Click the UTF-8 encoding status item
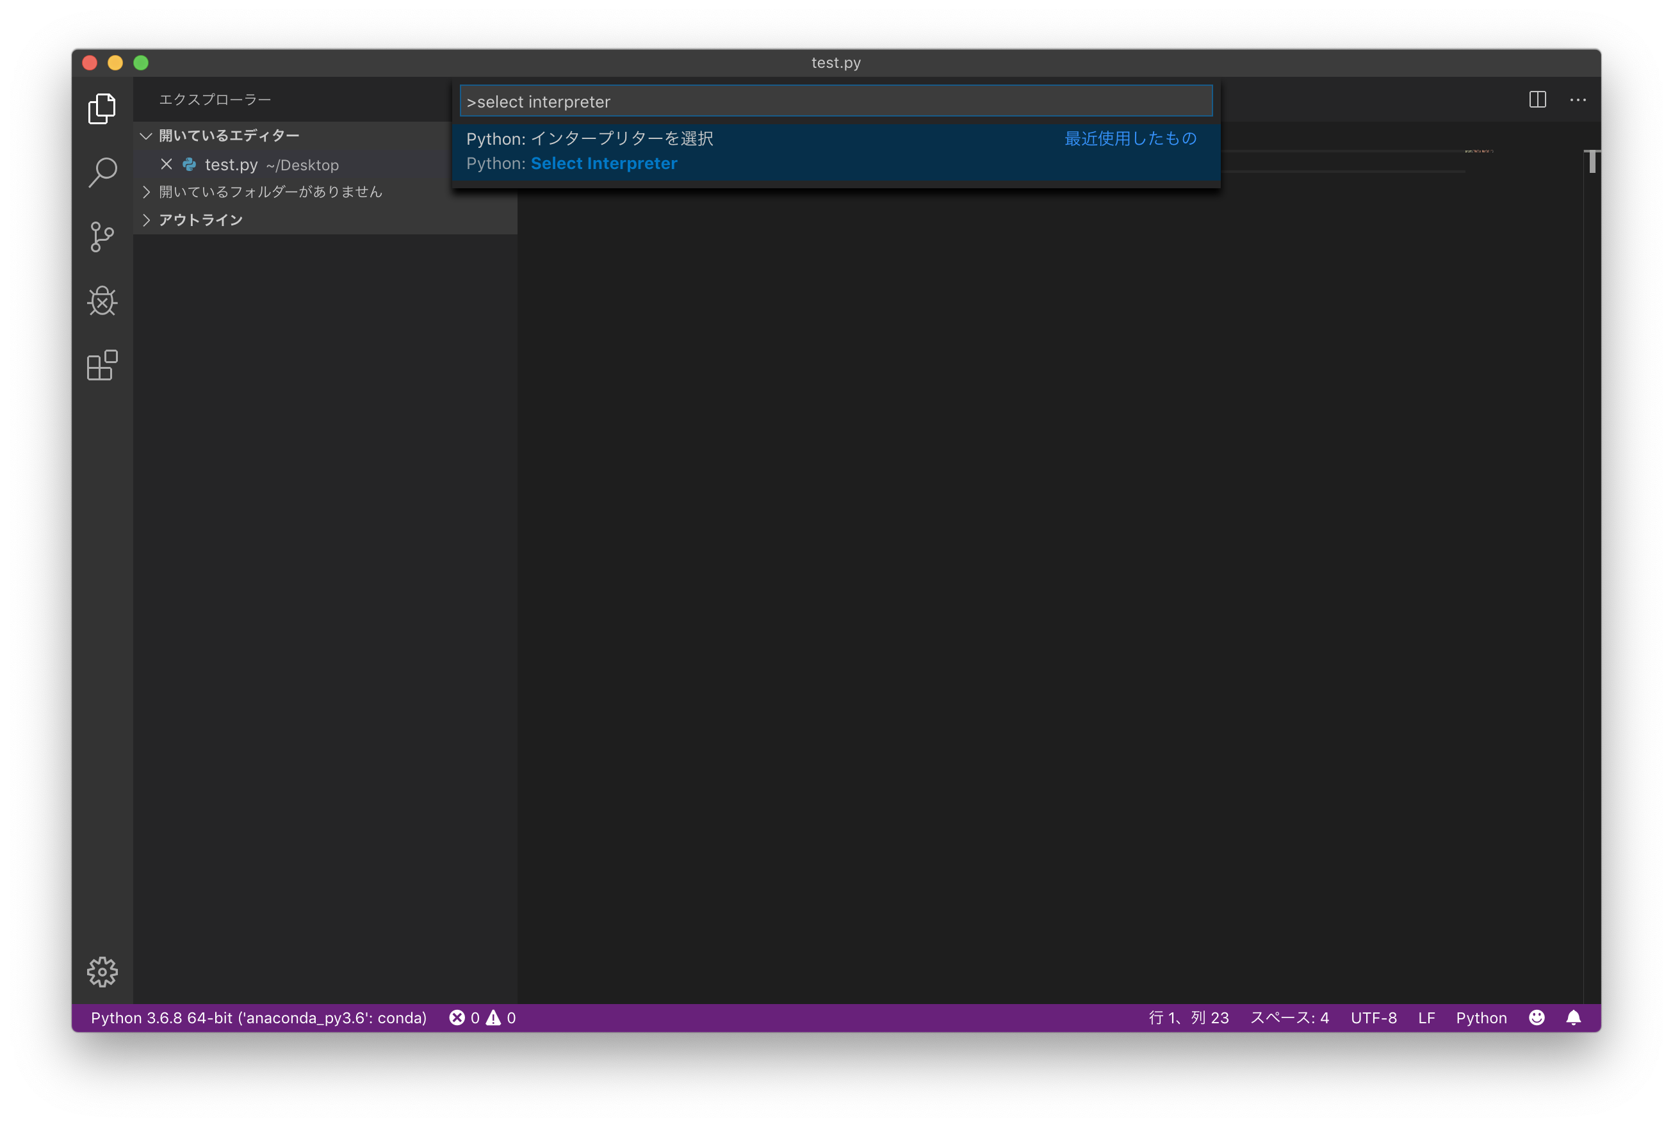 1373,1018
